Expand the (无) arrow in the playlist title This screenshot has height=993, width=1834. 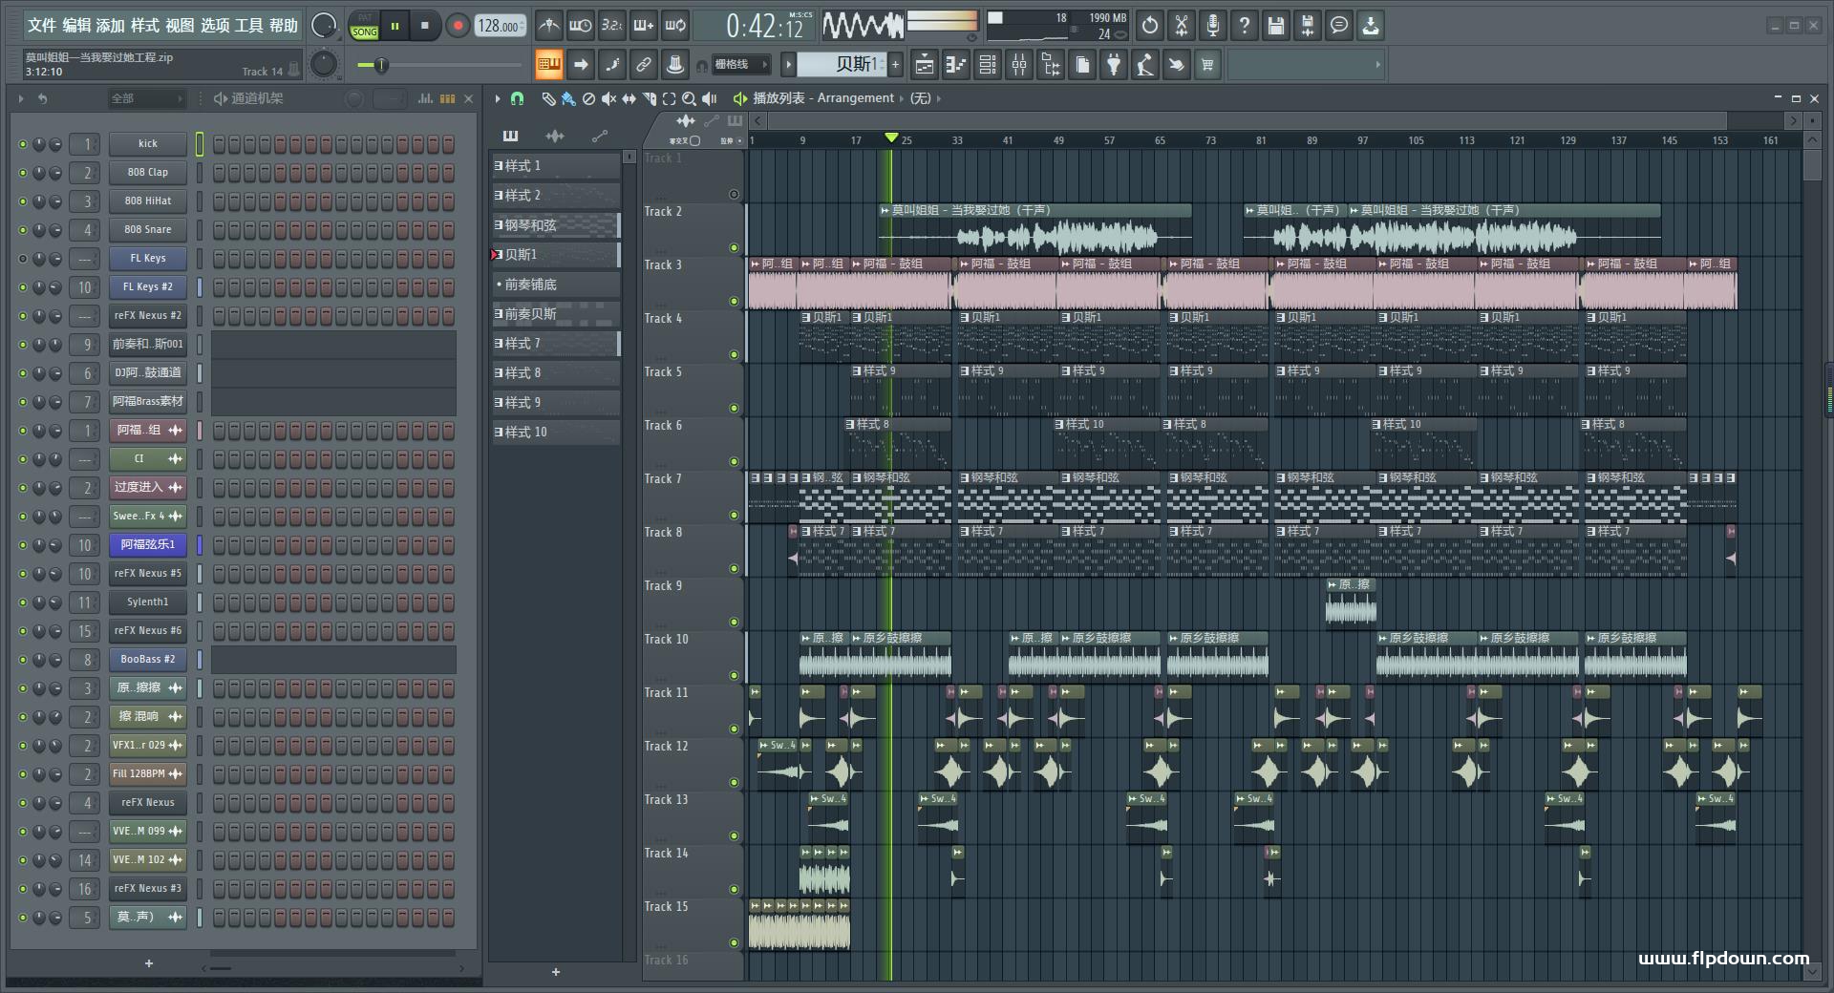point(938,98)
